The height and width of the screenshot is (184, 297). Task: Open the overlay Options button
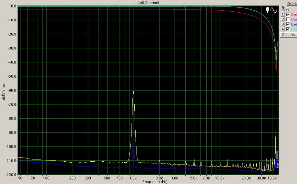pyautogui.click(x=289, y=35)
